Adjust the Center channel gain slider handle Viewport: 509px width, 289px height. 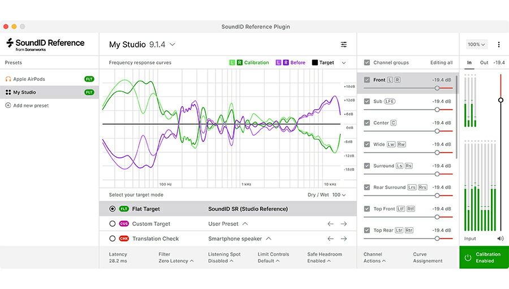pos(437,131)
